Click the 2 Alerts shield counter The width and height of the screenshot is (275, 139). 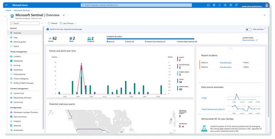72,39
